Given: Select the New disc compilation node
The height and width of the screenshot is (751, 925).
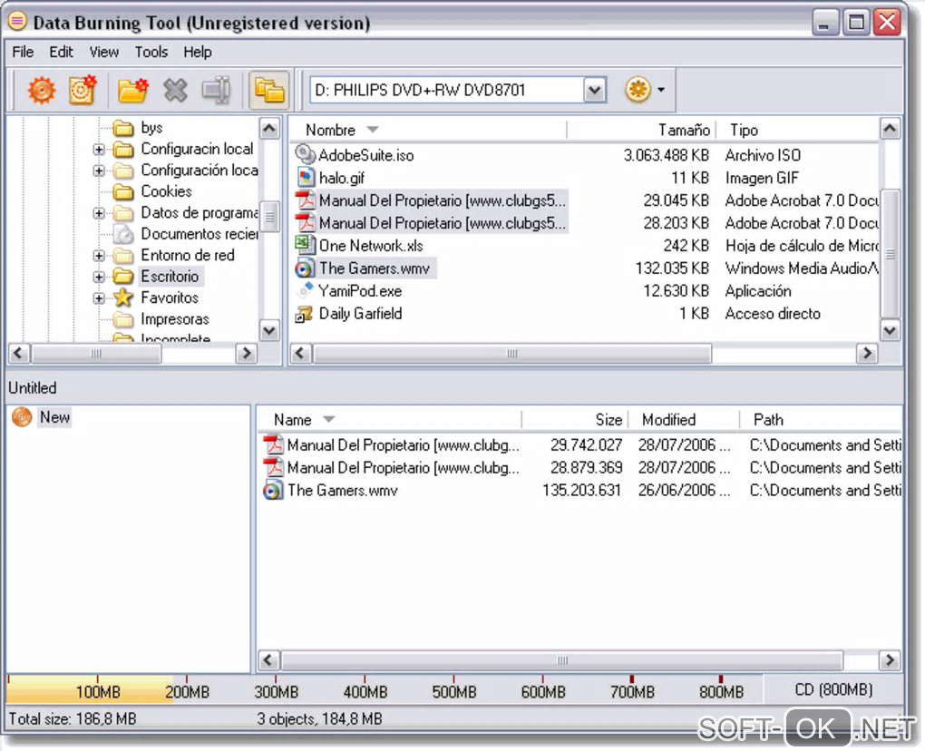Looking at the screenshot, I should point(54,416).
